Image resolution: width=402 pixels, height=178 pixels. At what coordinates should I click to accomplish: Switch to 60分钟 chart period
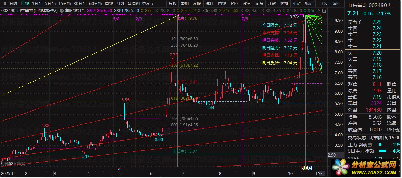[x=96, y=4]
